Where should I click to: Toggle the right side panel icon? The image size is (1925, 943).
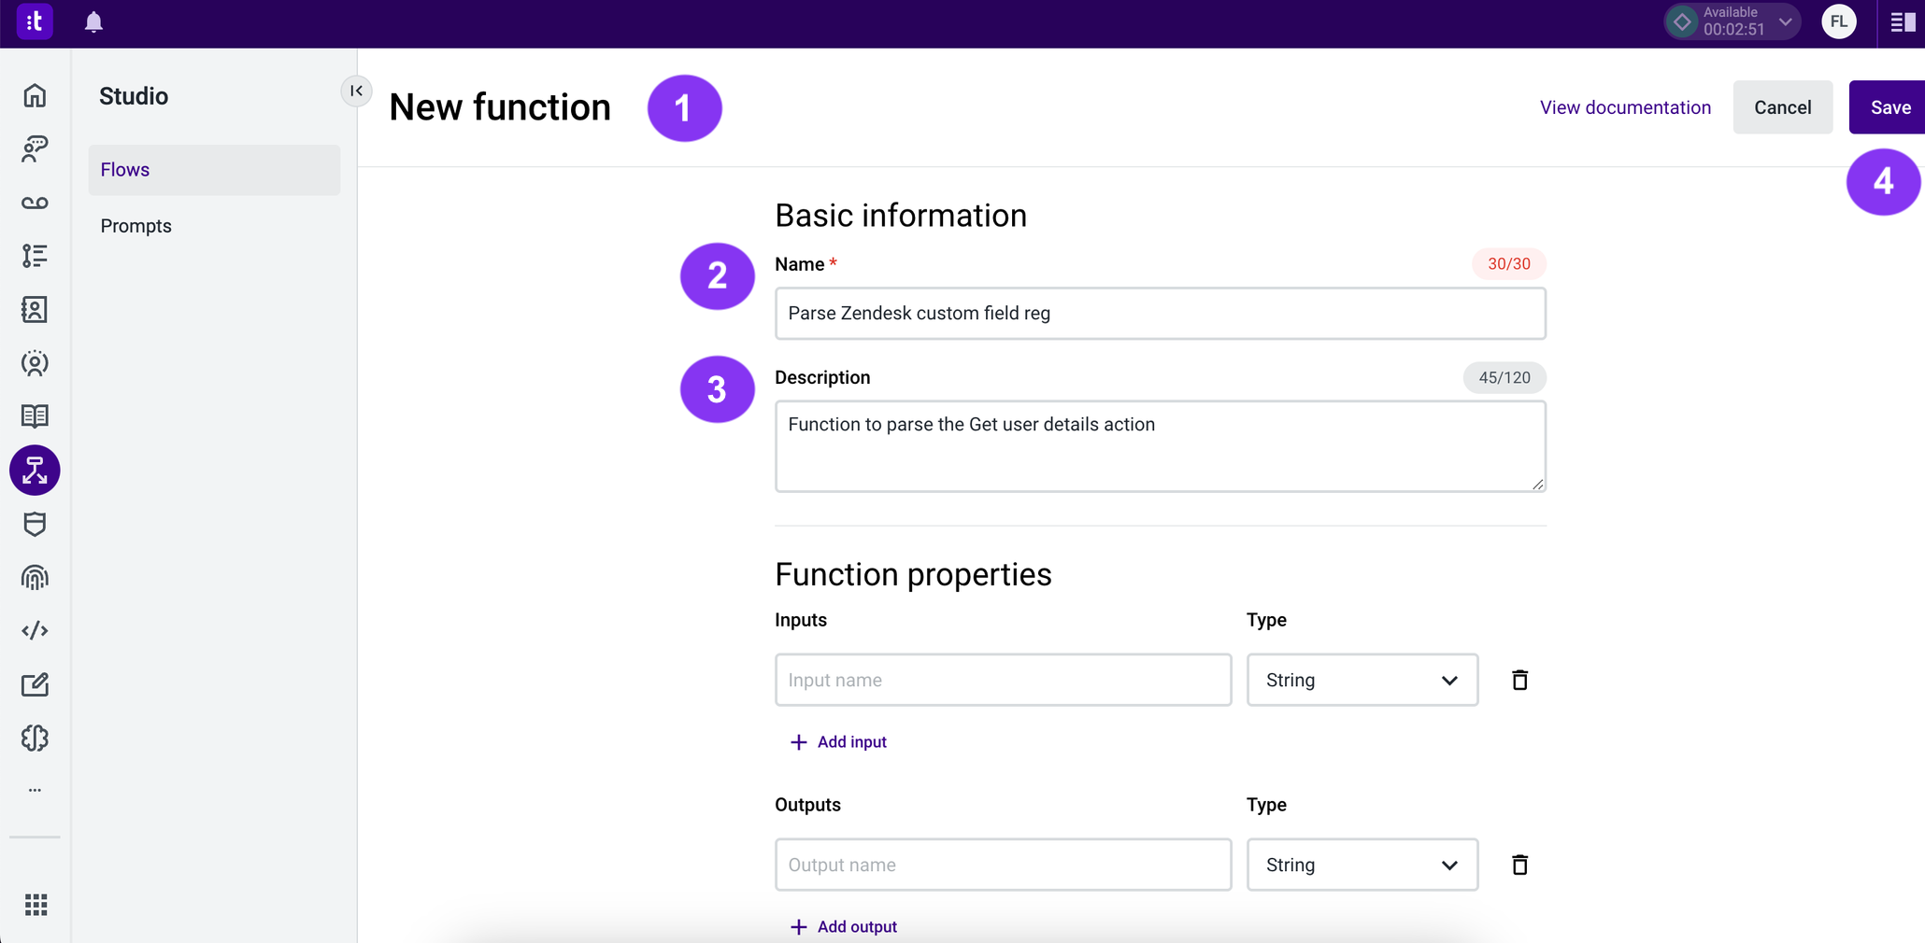point(1903,21)
